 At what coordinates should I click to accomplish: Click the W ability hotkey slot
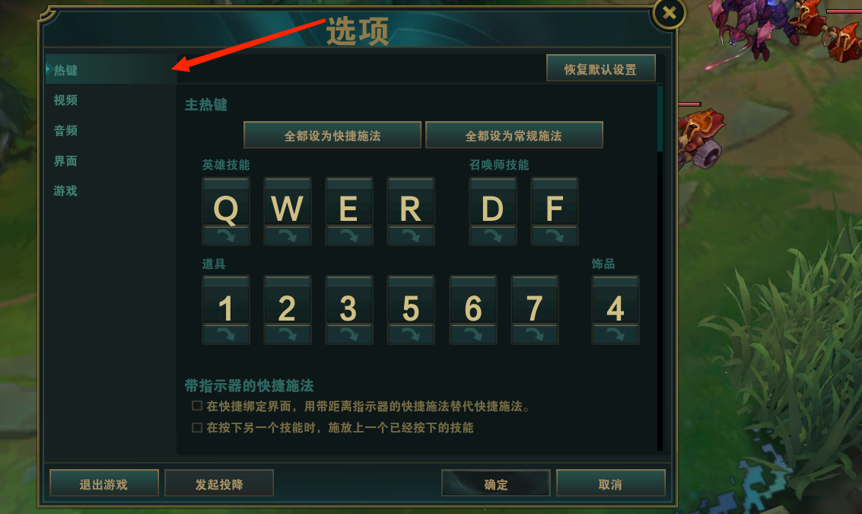click(288, 202)
